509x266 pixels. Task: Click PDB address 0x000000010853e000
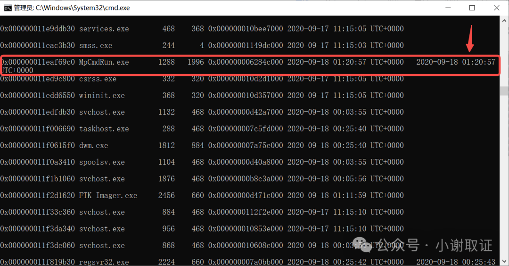(x=246, y=229)
